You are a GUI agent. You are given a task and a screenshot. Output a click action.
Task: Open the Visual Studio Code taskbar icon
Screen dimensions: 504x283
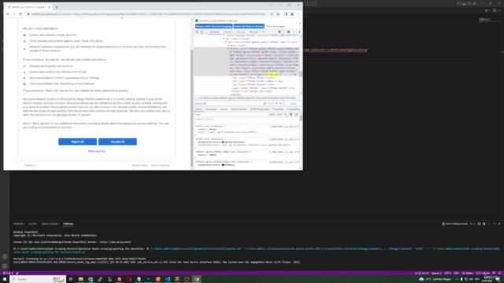coord(168,279)
